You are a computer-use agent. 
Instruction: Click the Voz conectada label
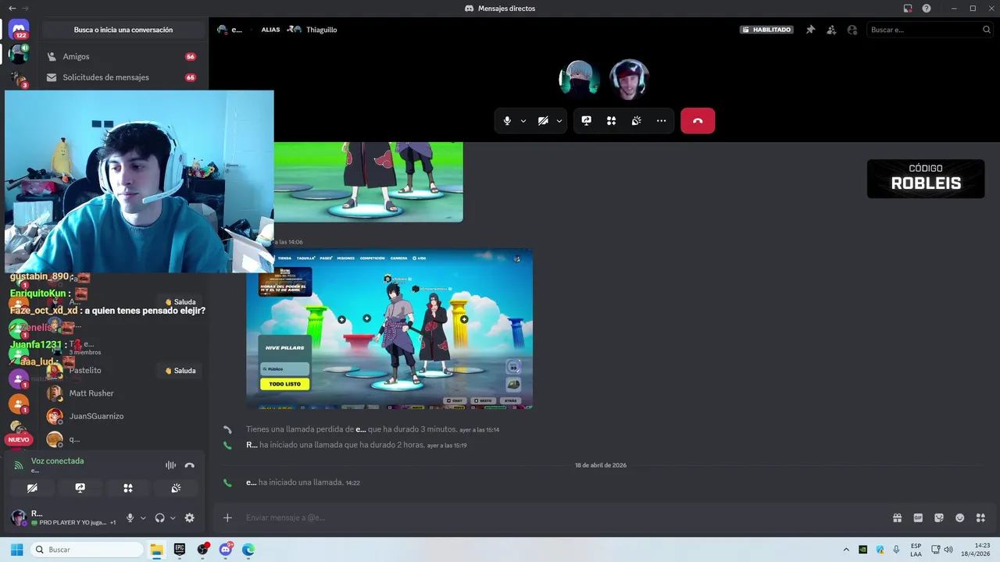tap(57, 461)
